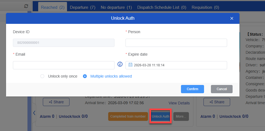Switch to the Reached tab
Image resolution: width=265 pixels, height=131 pixels.
(x=53, y=7)
